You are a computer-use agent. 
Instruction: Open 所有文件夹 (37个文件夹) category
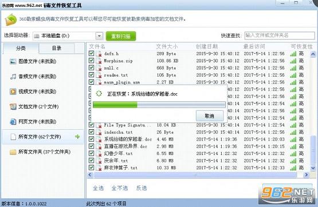pos(44,152)
